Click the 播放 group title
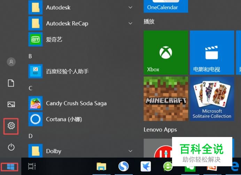 (149, 22)
